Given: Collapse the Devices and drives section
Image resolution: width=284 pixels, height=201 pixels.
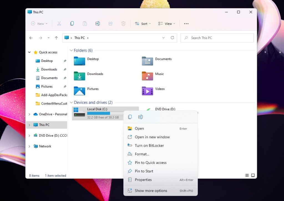Looking at the screenshot, I should coord(72,102).
